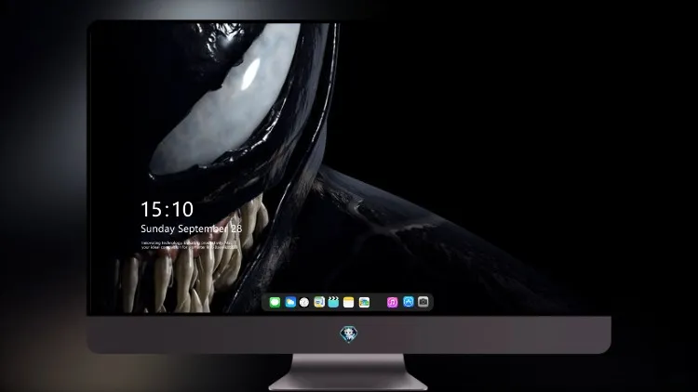
Task: Open the blue App Store icon
Action: [x=409, y=302]
